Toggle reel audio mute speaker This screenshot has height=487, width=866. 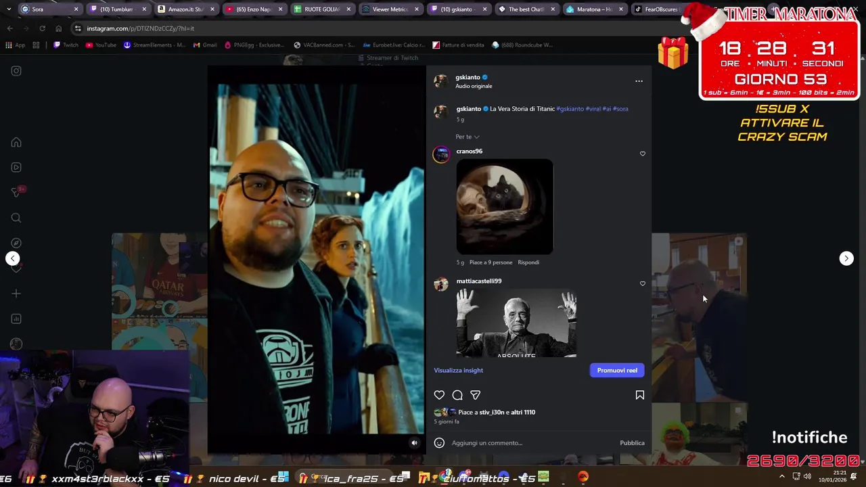click(415, 443)
